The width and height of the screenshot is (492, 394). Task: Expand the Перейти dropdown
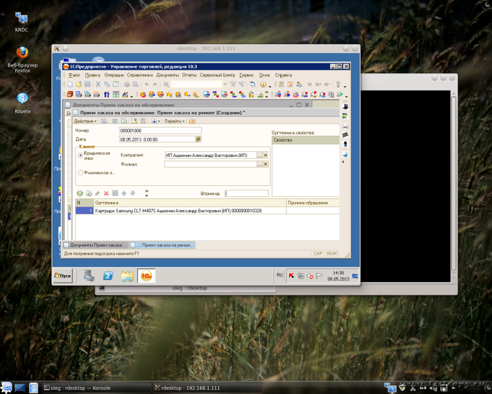pos(174,121)
